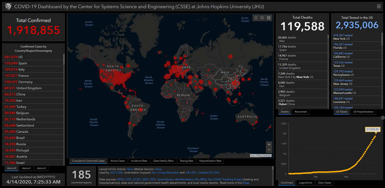View the US Hospitalization tab
Screen dimensions: 385x188
pos(364,112)
